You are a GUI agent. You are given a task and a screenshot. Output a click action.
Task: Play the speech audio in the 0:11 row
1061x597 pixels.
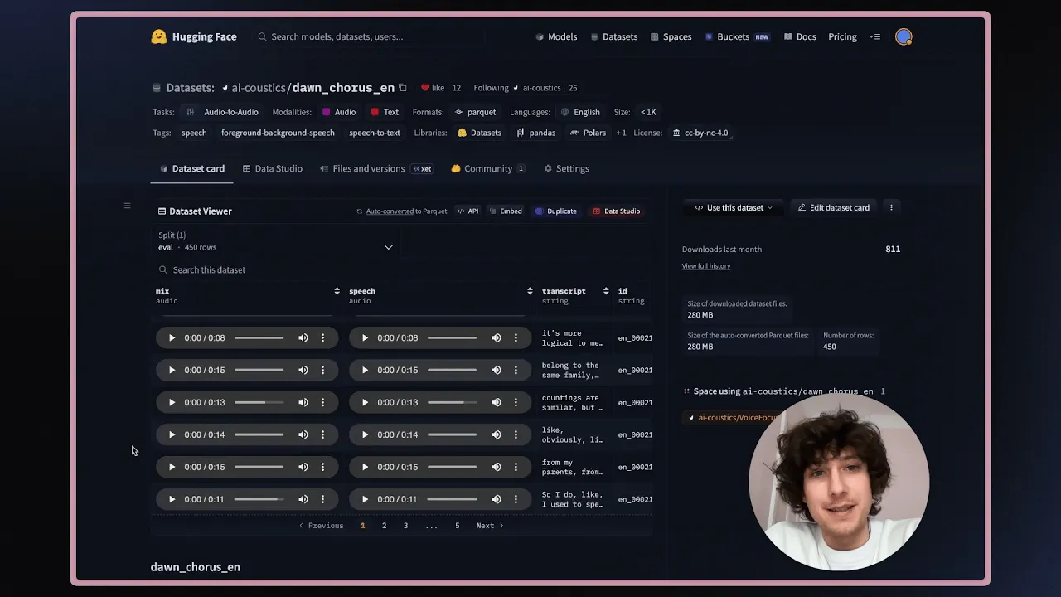365,499
